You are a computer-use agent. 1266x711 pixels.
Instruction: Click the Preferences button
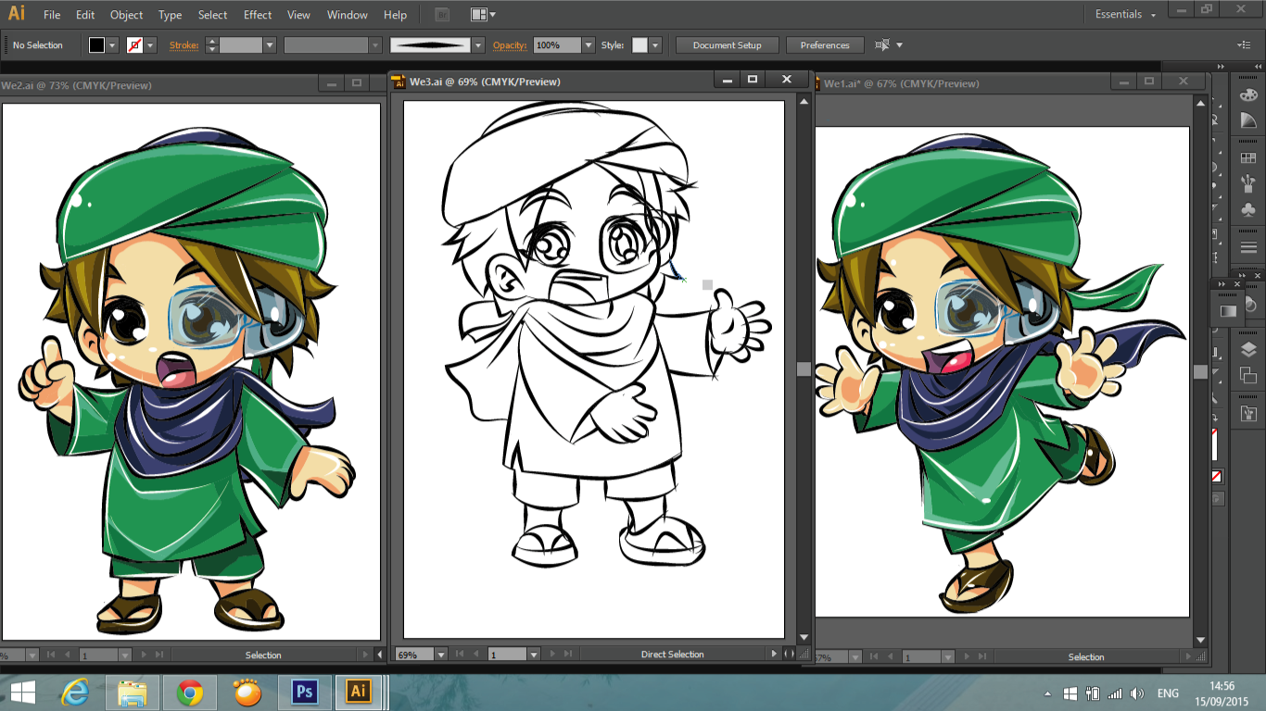(x=824, y=44)
